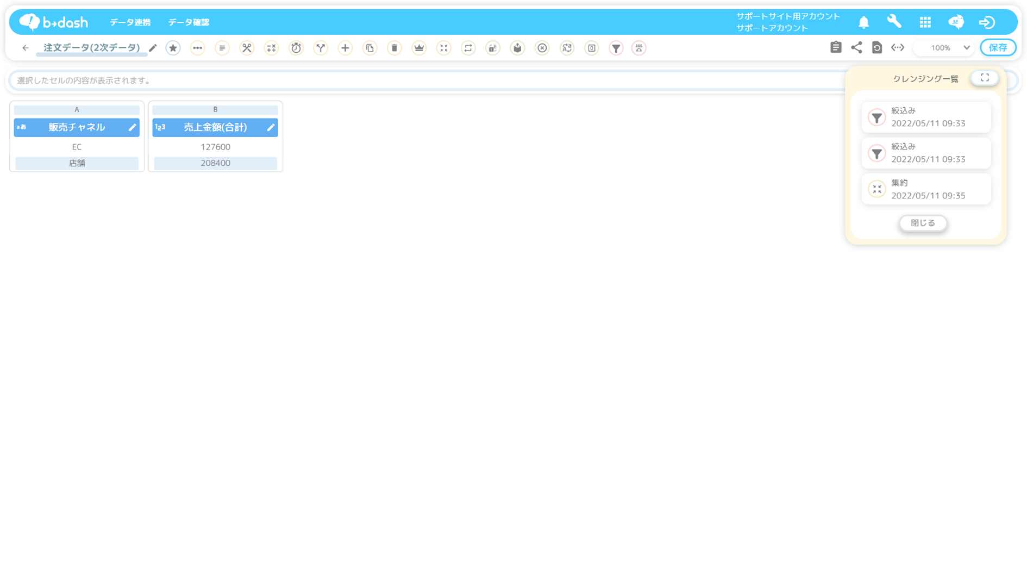Select the text lines cleansing icon
Image resolution: width=1027 pixels, height=578 pixels.
click(x=222, y=48)
